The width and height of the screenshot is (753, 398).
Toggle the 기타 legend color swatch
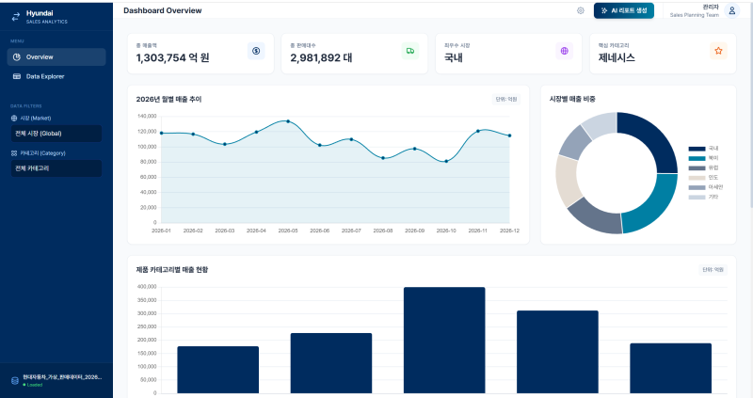click(697, 198)
